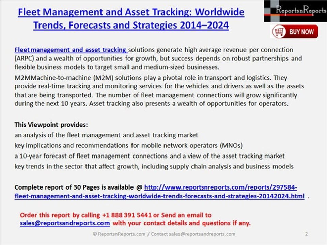327x245 pixels.
Task: Select the 'key trends in the sector' line
Action: click(154, 166)
